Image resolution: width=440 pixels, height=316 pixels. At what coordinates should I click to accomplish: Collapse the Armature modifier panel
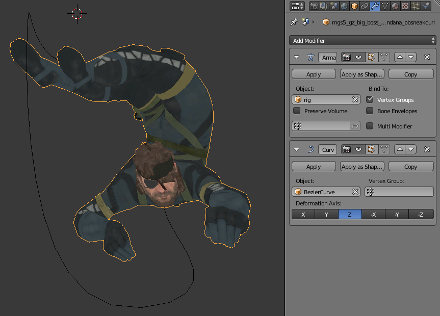pyautogui.click(x=296, y=57)
